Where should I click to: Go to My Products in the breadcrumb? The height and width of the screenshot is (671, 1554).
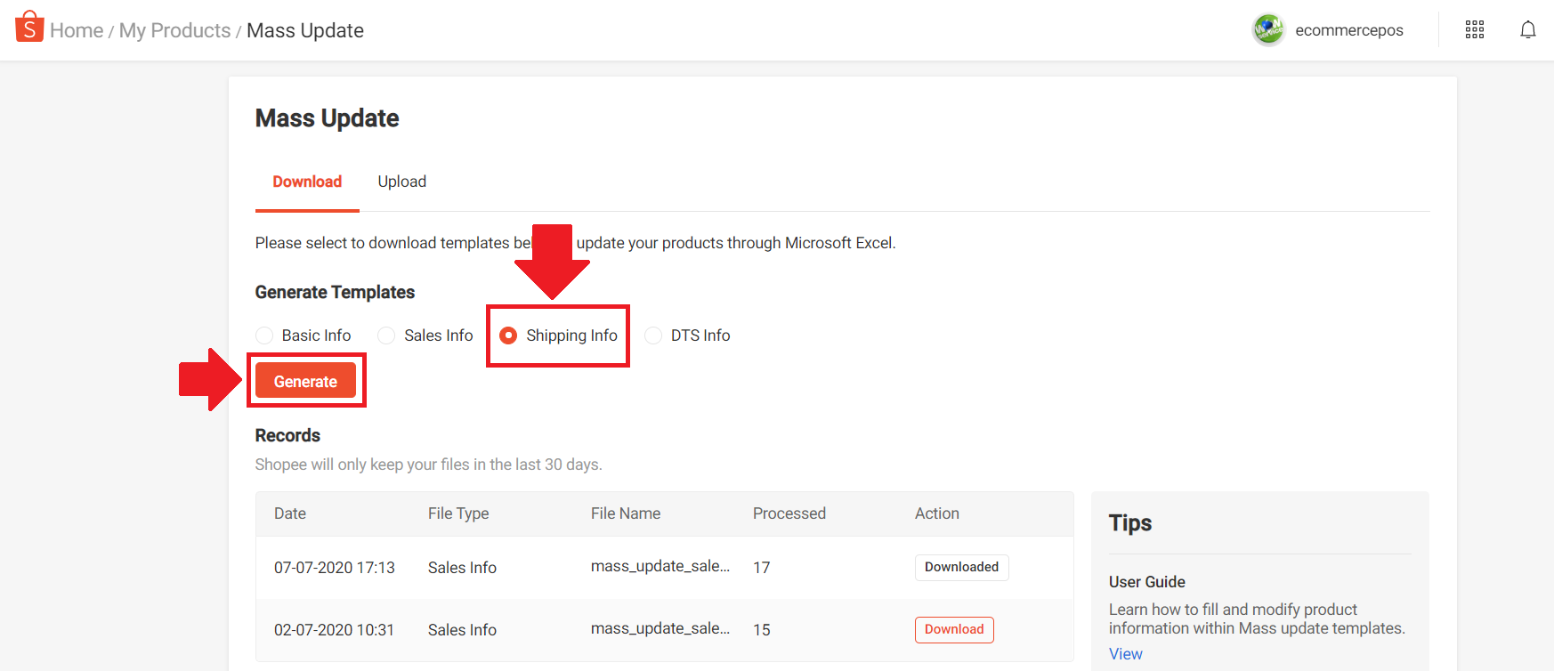tap(174, 30)
